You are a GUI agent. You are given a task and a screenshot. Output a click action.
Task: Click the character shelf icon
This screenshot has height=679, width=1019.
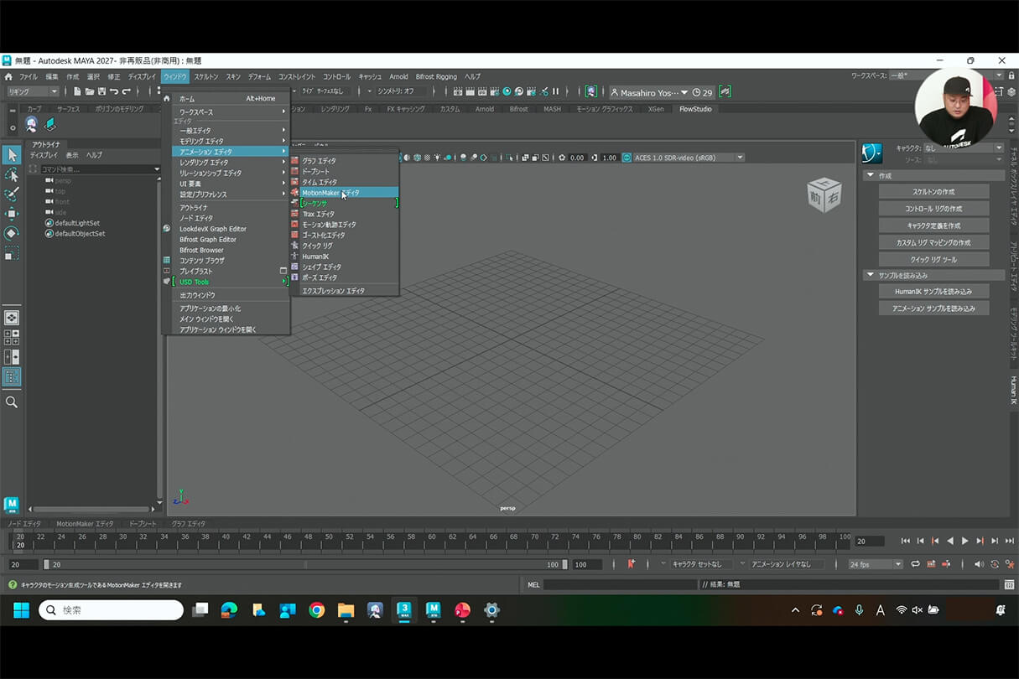point(31,124)
